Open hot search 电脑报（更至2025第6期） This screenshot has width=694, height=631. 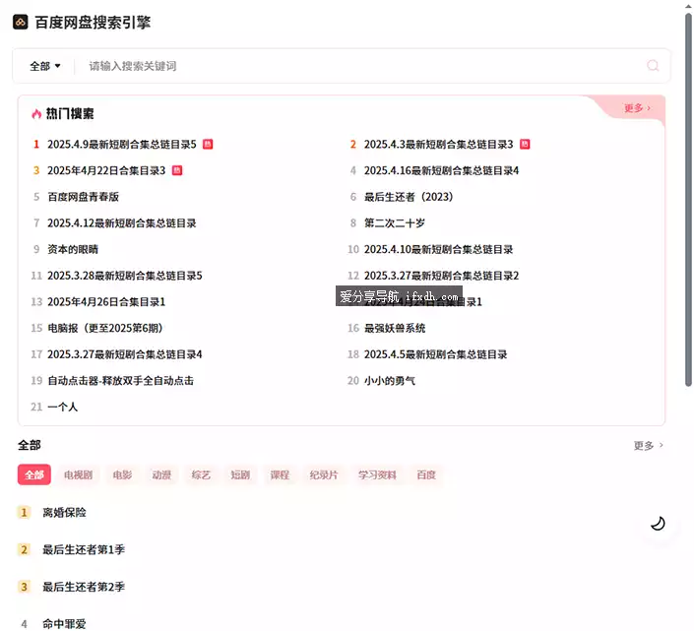[105, 328]
